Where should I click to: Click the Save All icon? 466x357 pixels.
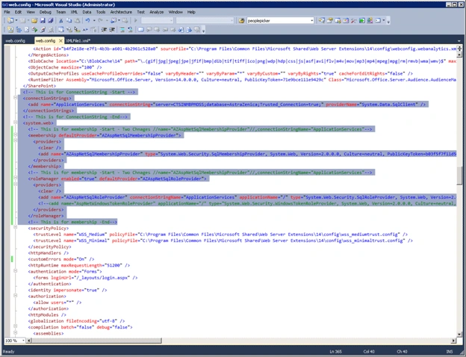(x=51, y=21)
